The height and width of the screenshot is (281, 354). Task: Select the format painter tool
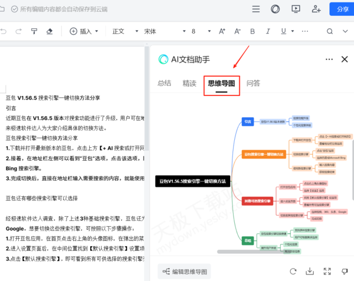[x=34, y=31]
